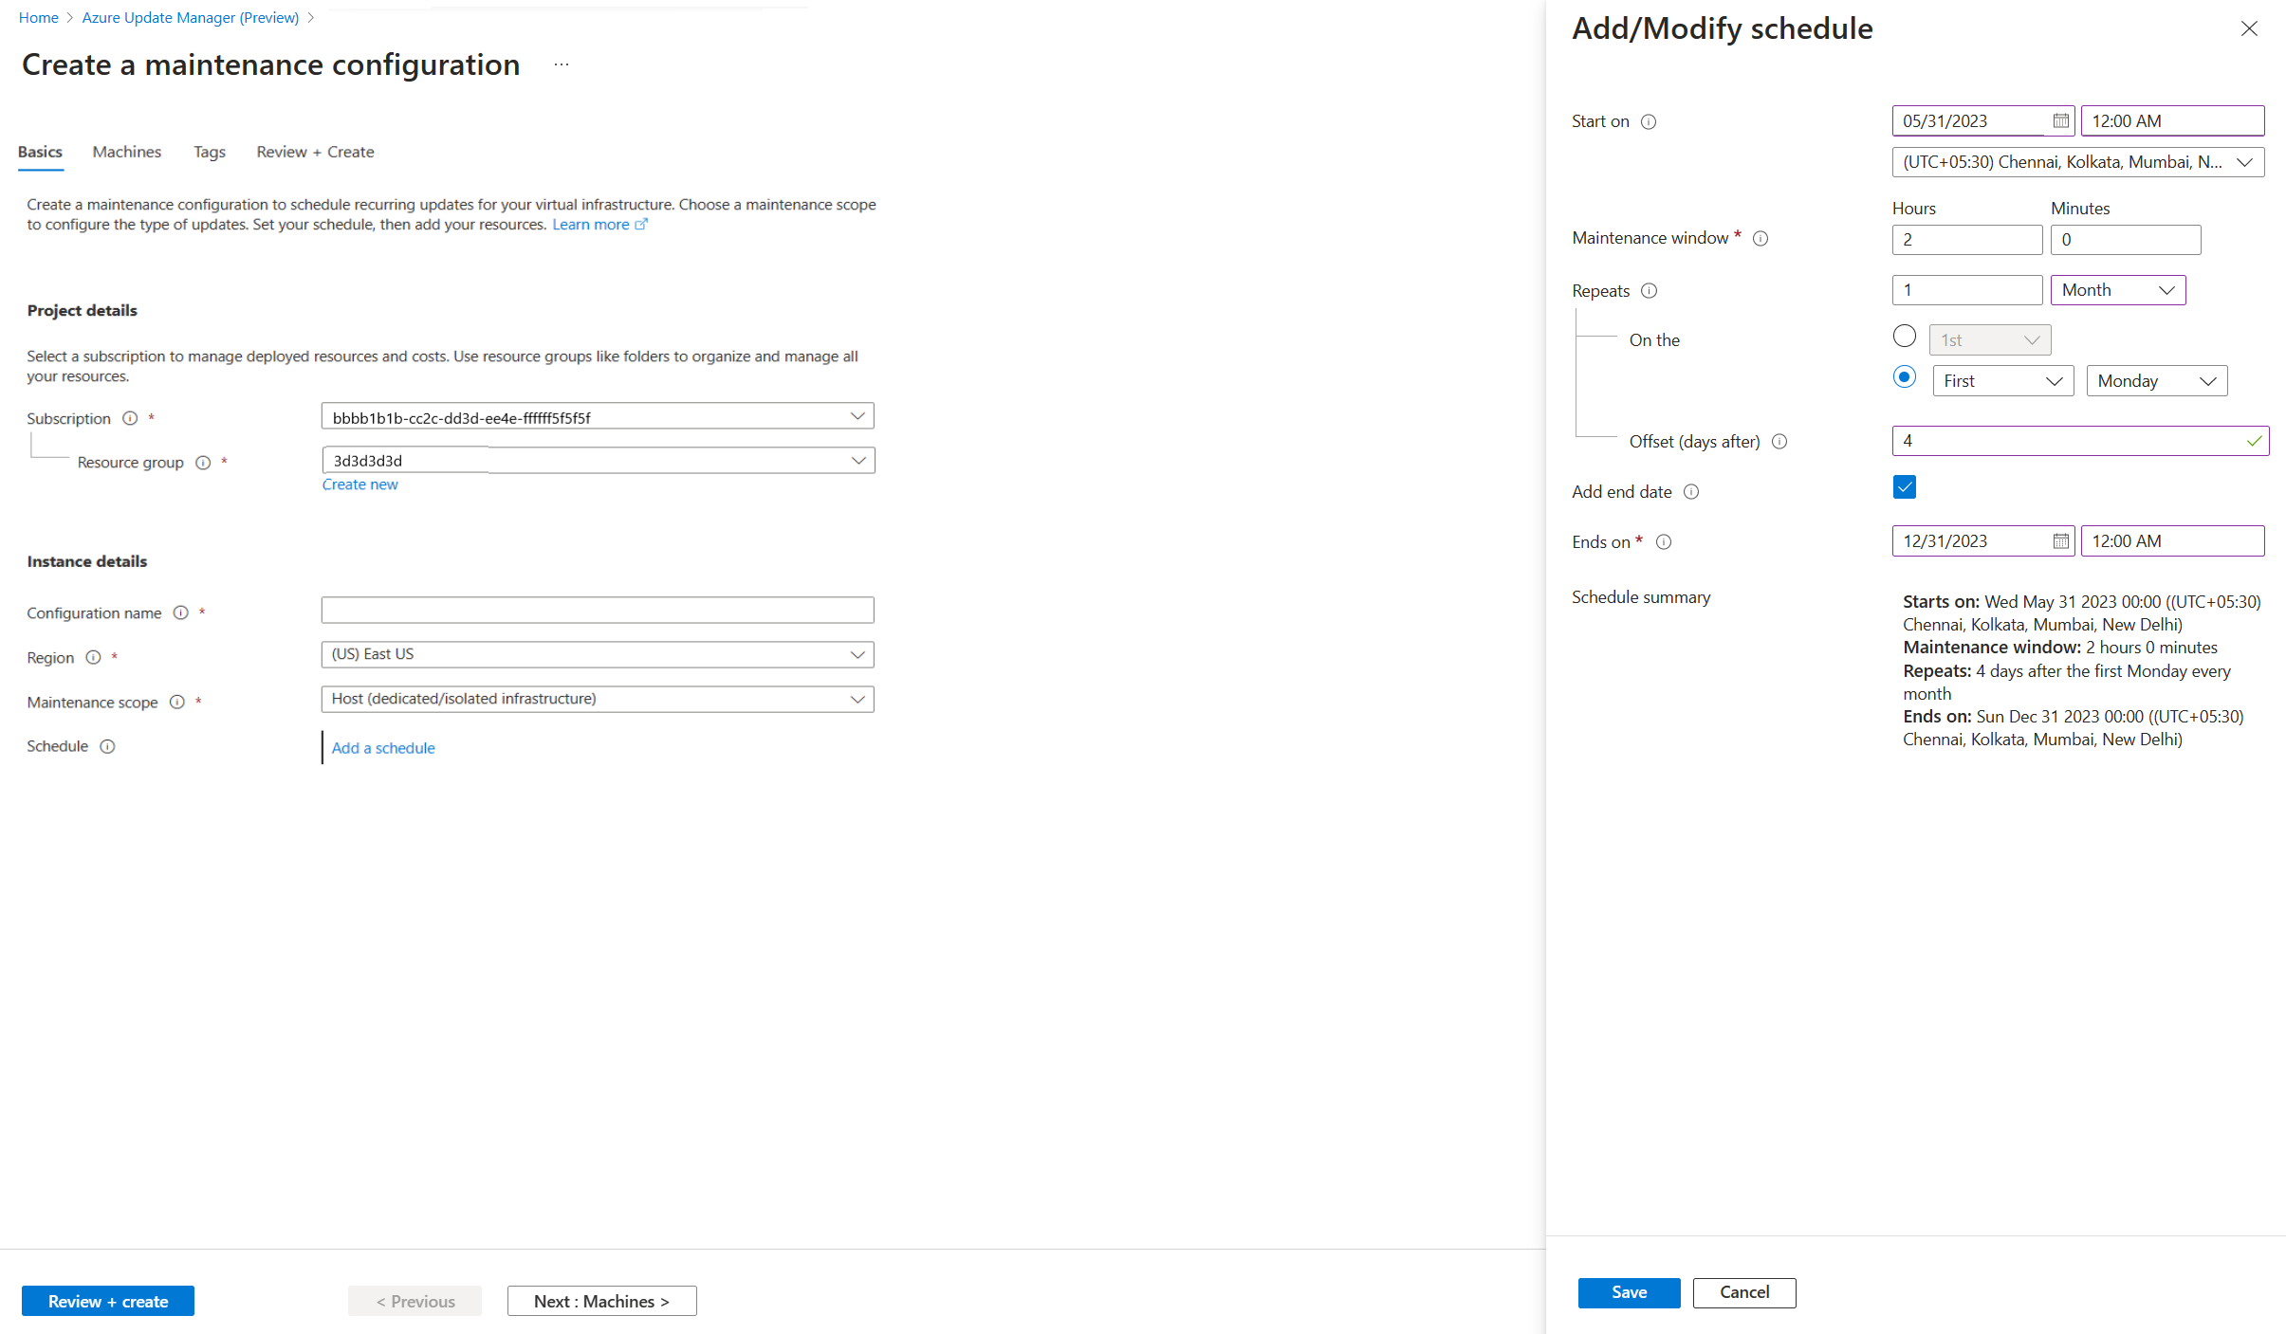This screenshot has height=1334, width=2286.
Task: Click the calendar icon for Start on date
Action: click(2059, 119)
